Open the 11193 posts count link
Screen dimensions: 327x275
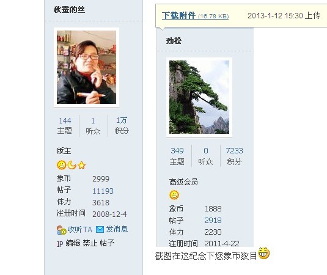(x=103, y=191)
